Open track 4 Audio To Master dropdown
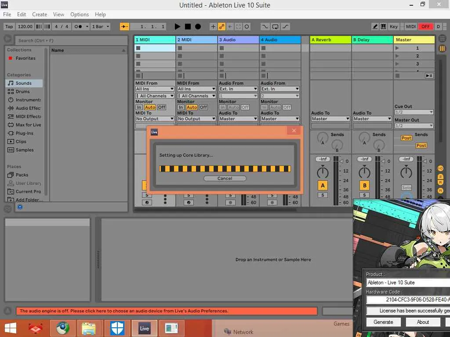The height and width of the screenshot is (337, 450). pos(280,118)
